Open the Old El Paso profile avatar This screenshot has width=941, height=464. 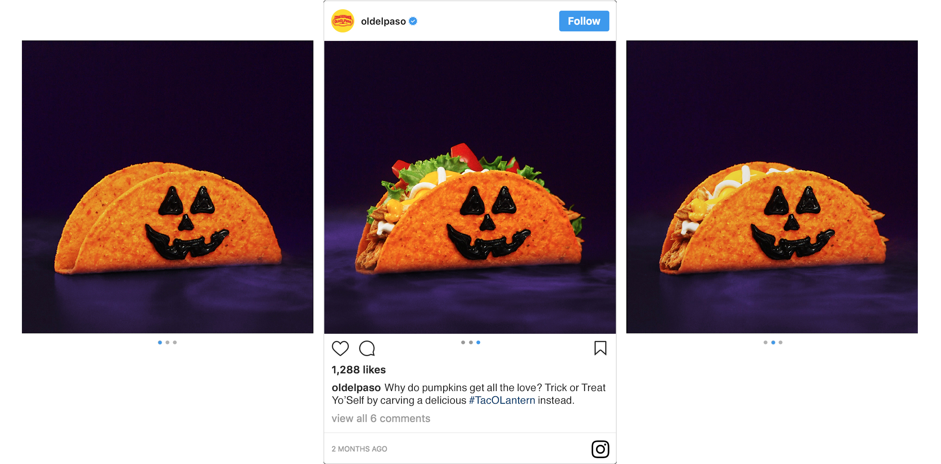[x=343, y=21]
